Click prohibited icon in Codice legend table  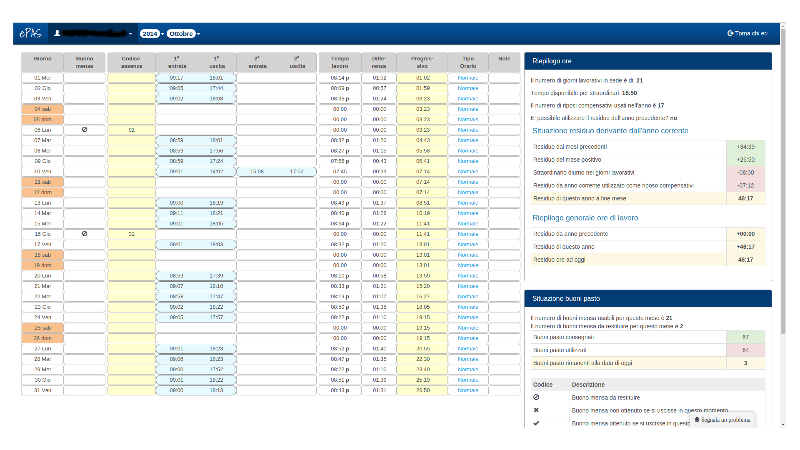536,397
